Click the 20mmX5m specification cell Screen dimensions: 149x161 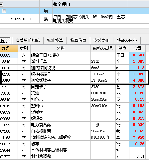tap(103, 131)
